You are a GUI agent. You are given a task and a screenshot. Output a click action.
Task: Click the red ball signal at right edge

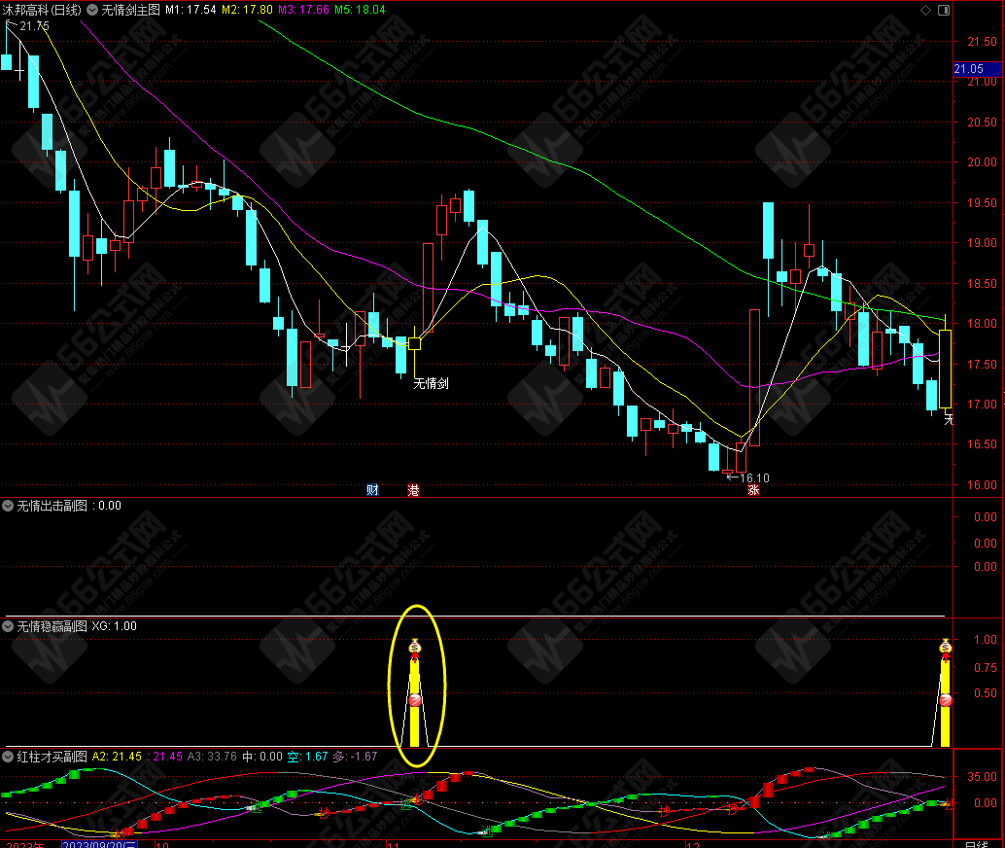[x=946, y=700]
